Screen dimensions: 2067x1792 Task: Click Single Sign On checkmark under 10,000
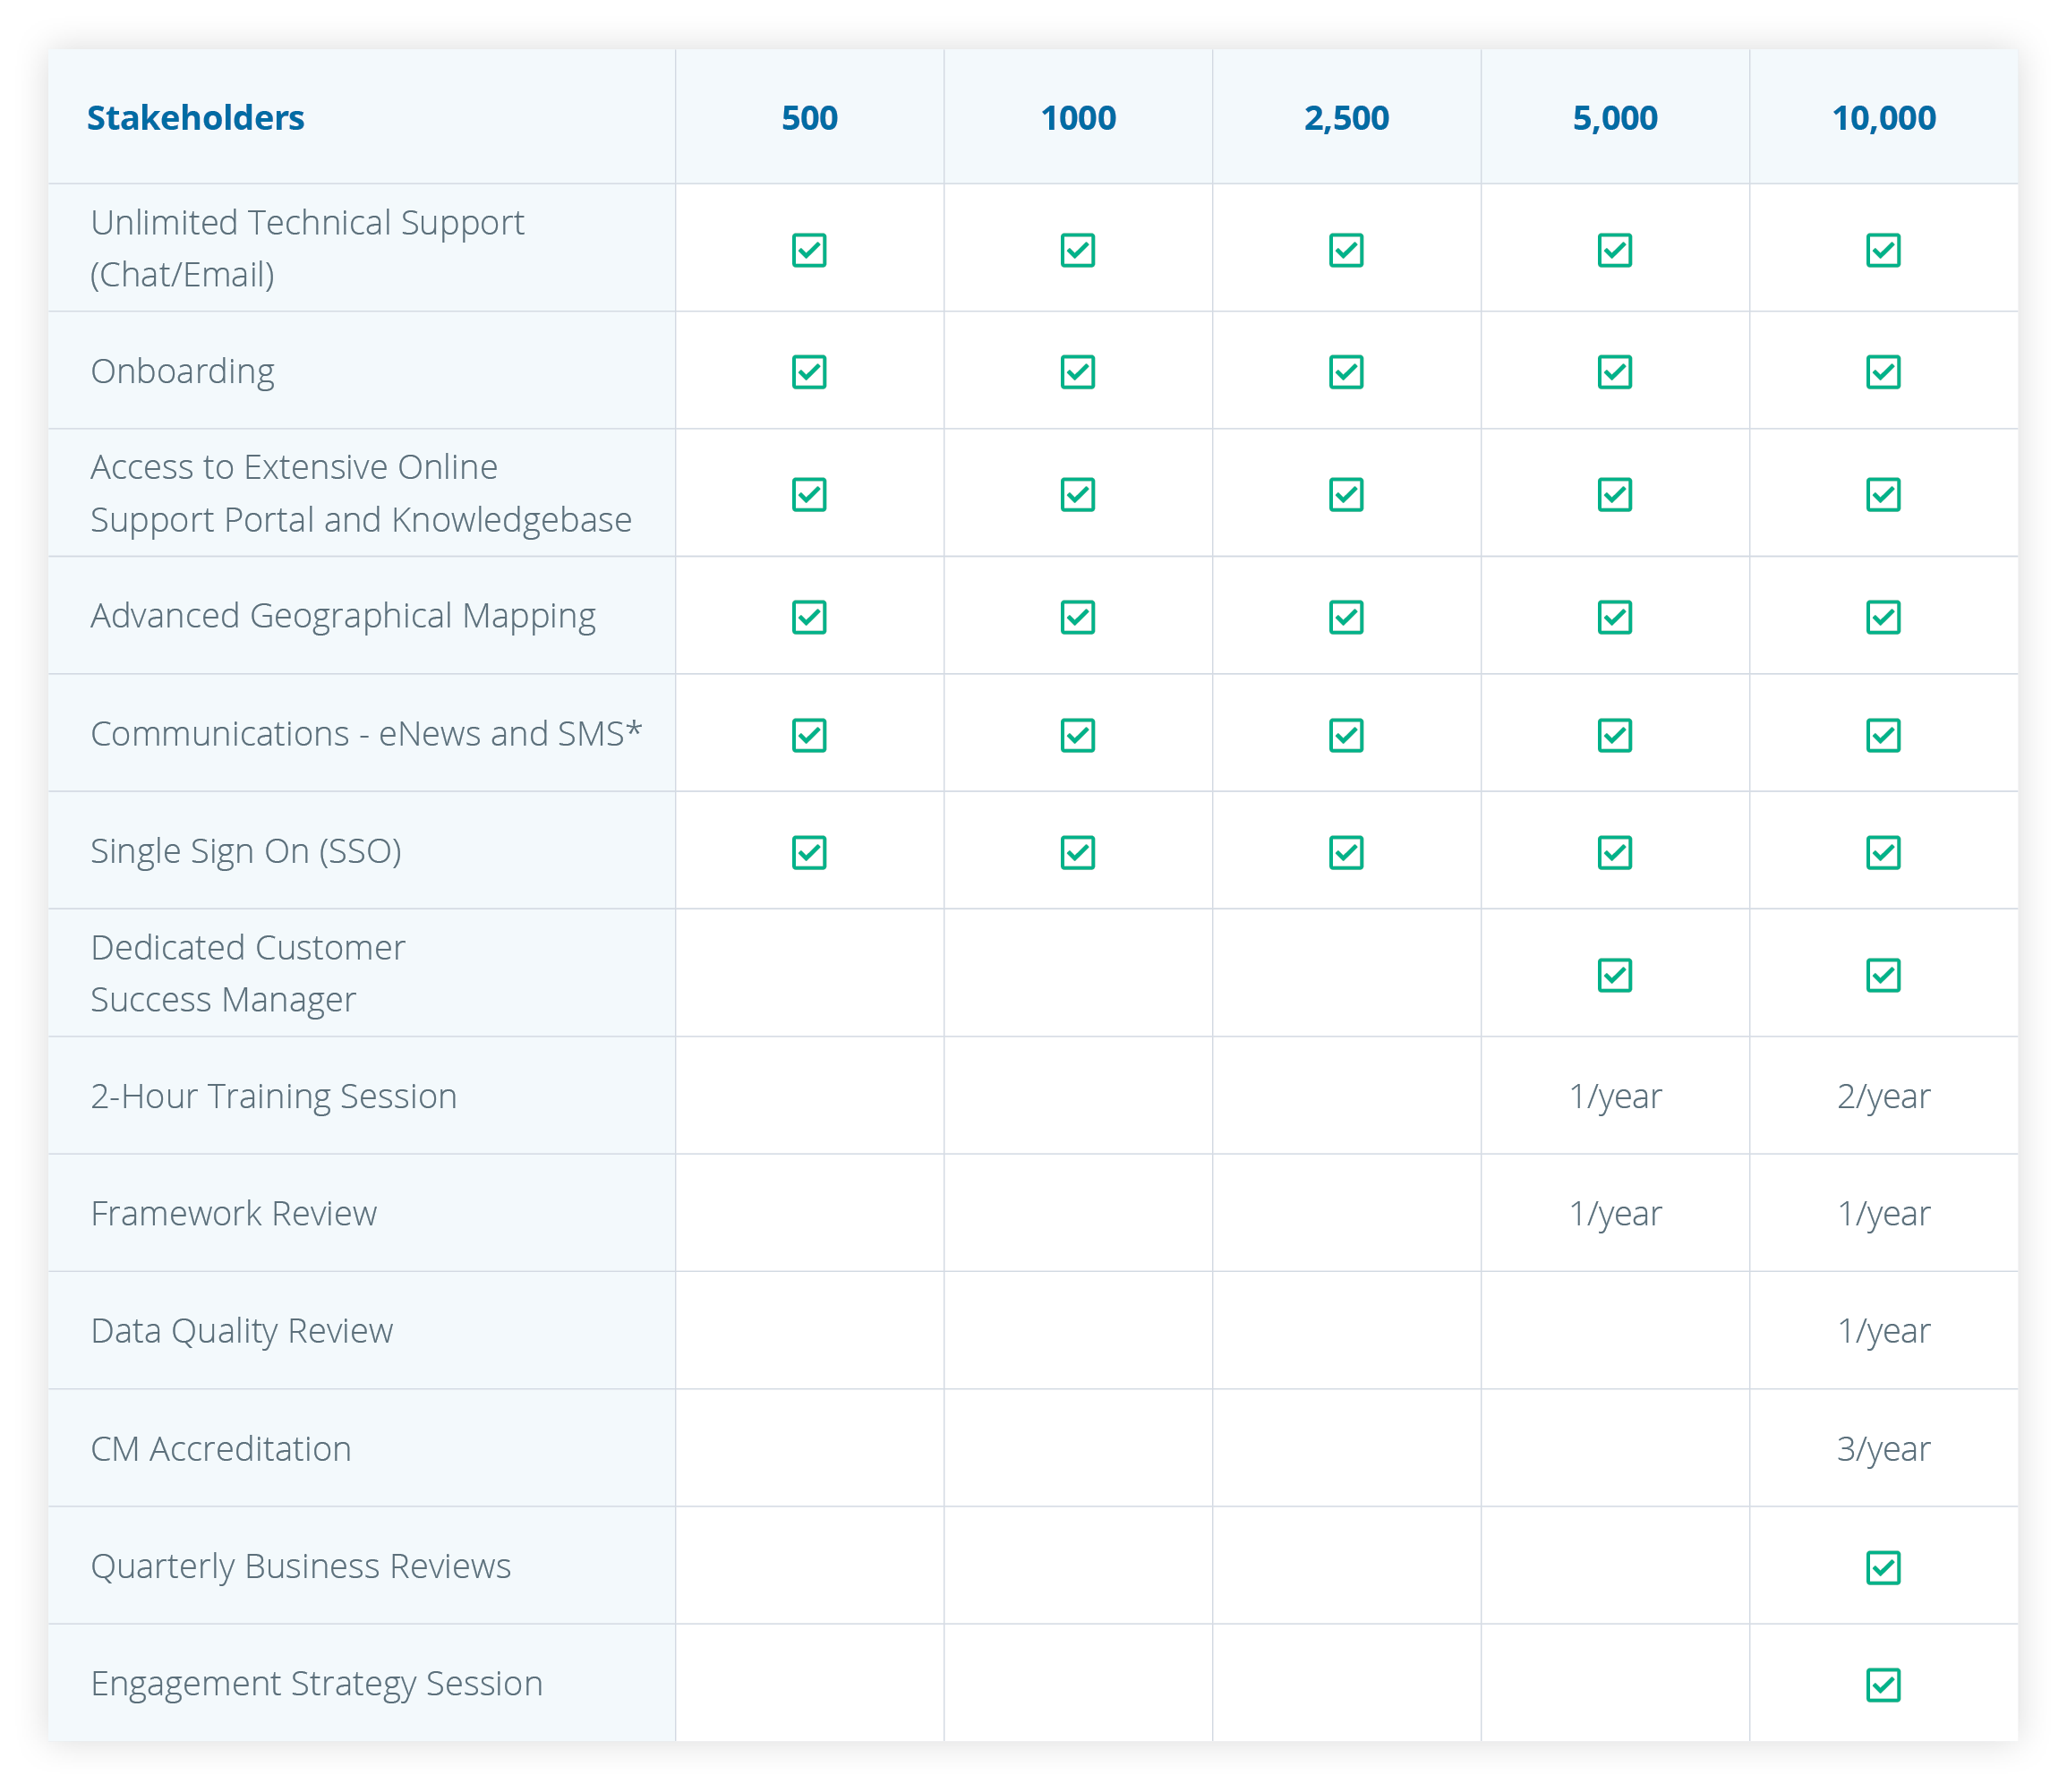point(1883,852)
